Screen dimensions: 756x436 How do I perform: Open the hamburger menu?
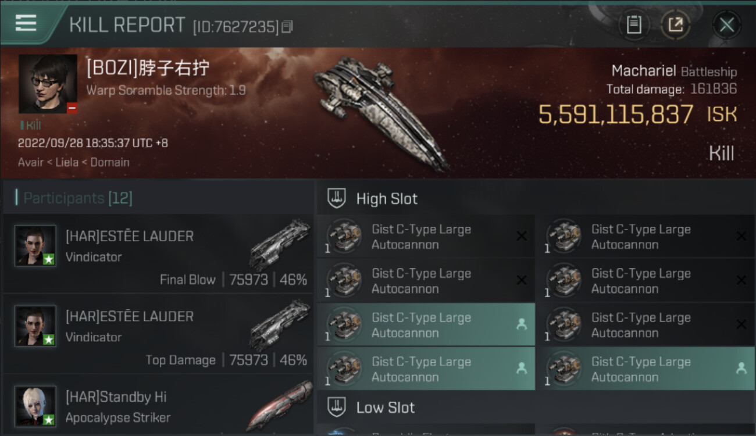click(x=26, y=23)
